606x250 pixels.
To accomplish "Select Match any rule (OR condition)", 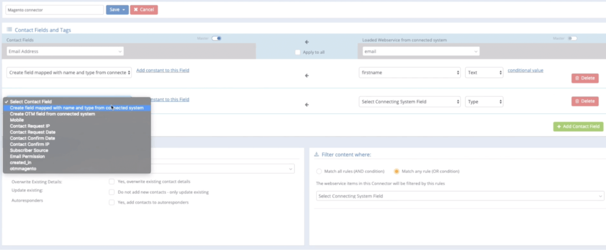I will point(397,171).
